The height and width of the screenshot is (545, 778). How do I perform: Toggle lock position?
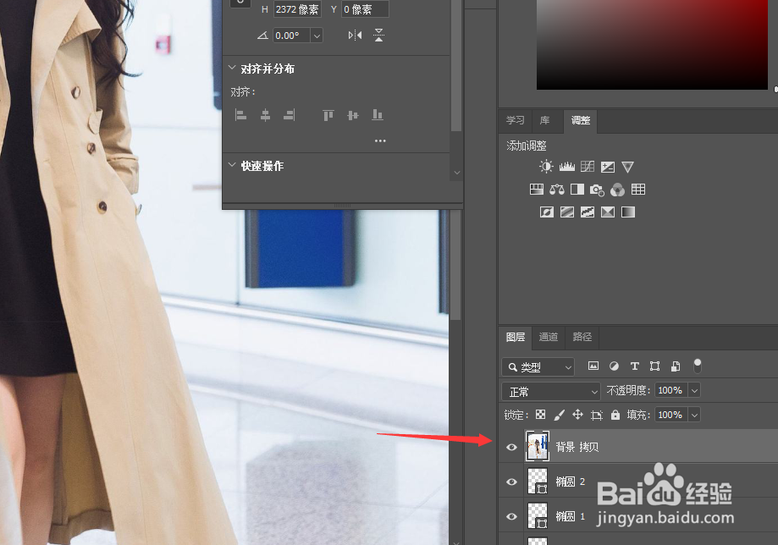577,415
